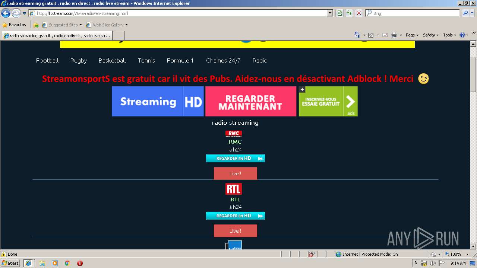Viewport: 477px width, 268px height.
Task: Open the security lock status dropdown
Action: [x=435, y=254]
